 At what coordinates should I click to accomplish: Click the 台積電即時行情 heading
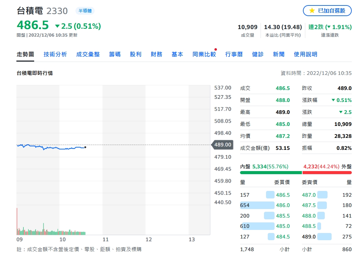34,73
